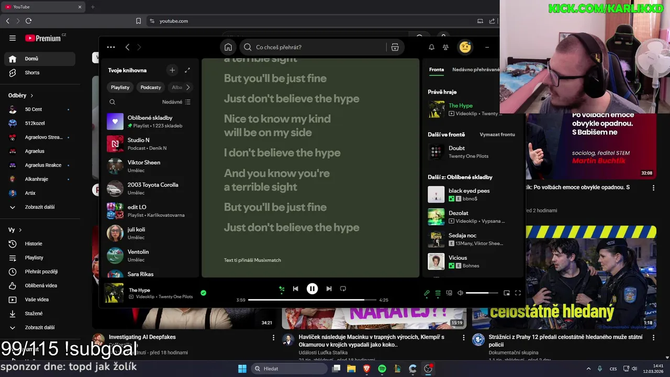This screenshot has width=670, height=377.
Task: Reload the browser page
Action: pos(28,21)
